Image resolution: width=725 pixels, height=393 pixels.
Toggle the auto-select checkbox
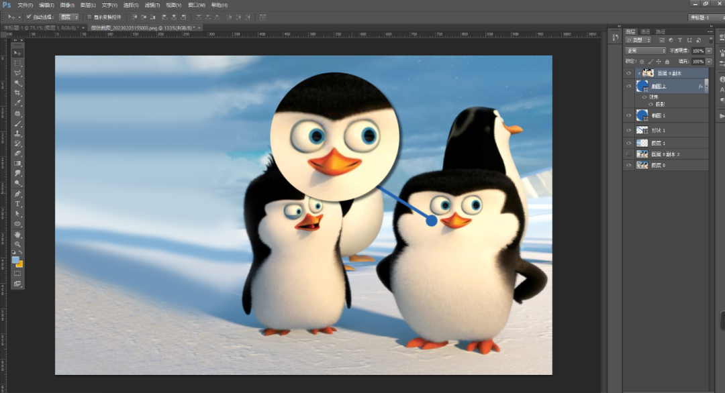pos(29,17)
